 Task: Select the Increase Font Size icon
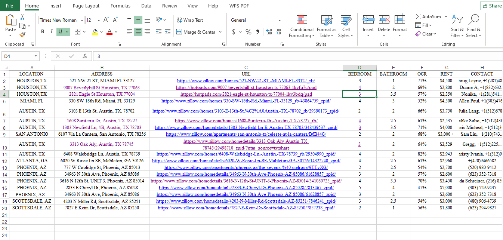[x=107, y=20]
